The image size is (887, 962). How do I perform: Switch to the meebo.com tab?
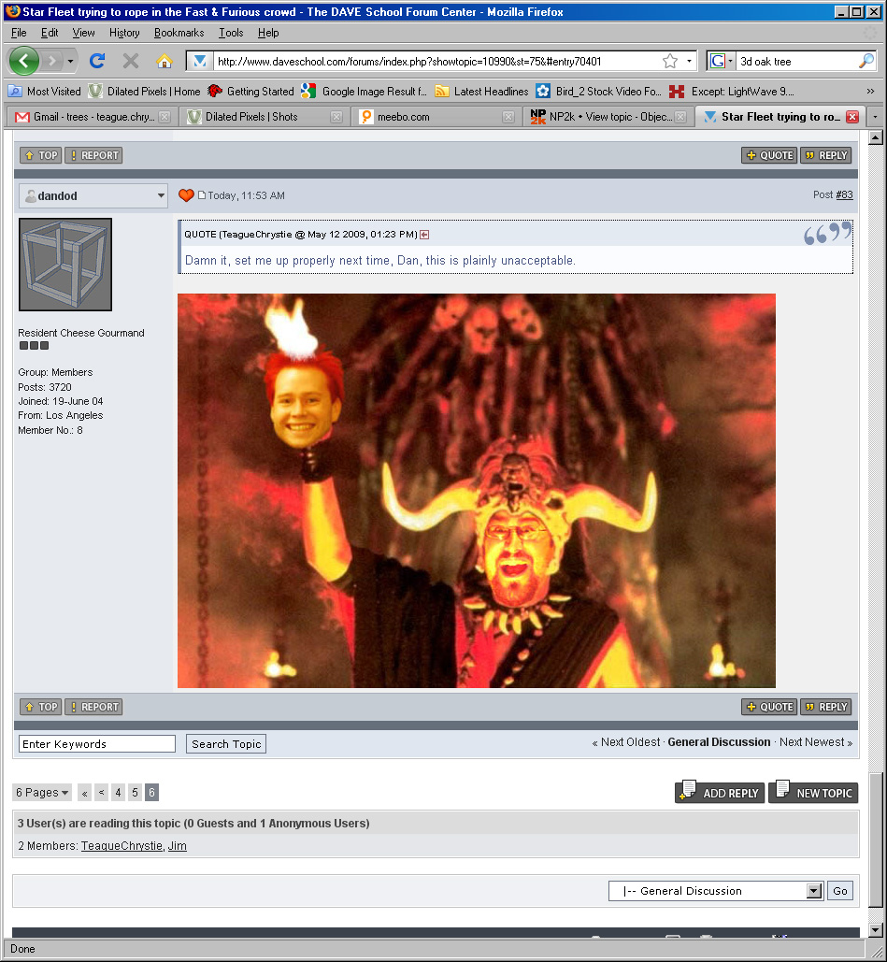coord(436,117)
